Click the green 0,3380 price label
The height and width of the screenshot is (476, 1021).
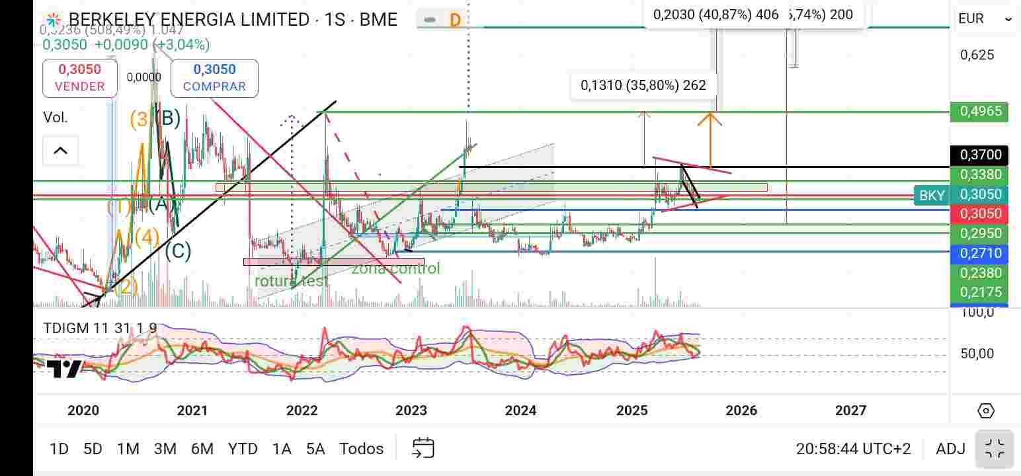979,175
